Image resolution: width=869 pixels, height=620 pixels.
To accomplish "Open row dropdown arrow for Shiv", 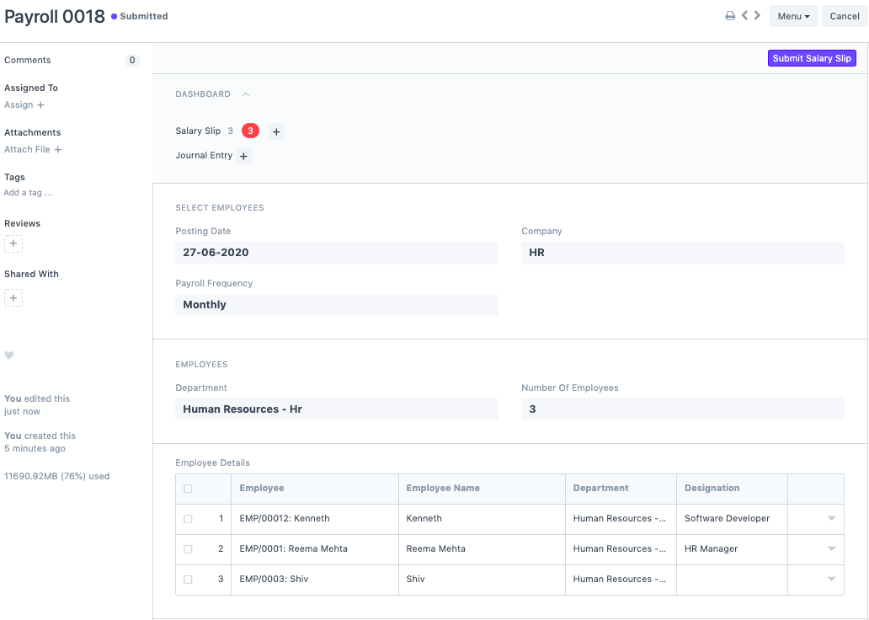I will click(831, 580).
